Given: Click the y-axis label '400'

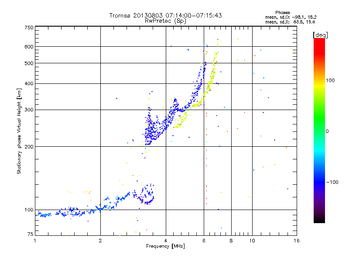Looking at the screenshot, I should pyautogui.click(x=29, y=84).
